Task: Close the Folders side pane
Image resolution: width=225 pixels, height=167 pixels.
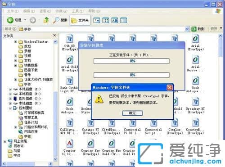Action: (54, 36)
